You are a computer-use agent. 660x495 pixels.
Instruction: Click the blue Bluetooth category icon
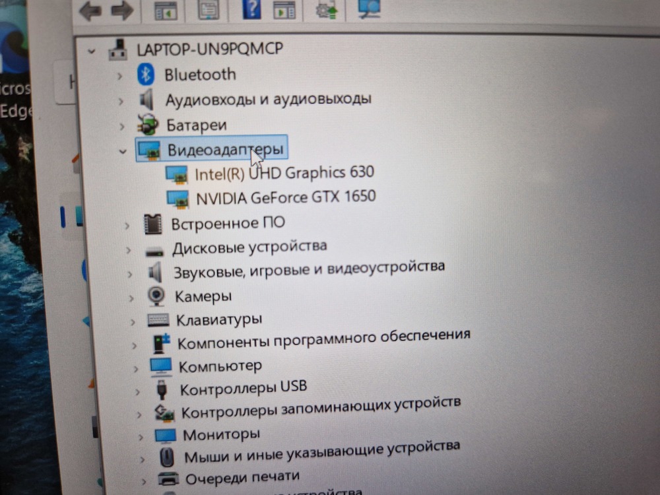coord(146,75)
